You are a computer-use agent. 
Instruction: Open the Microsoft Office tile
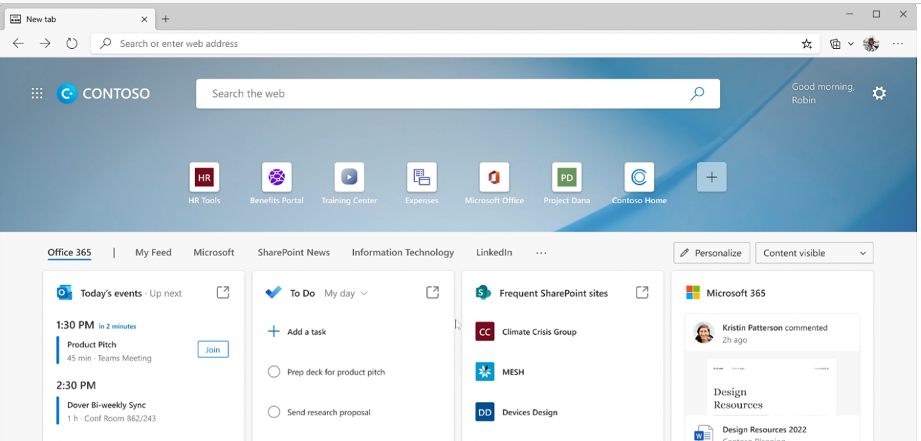494,177
